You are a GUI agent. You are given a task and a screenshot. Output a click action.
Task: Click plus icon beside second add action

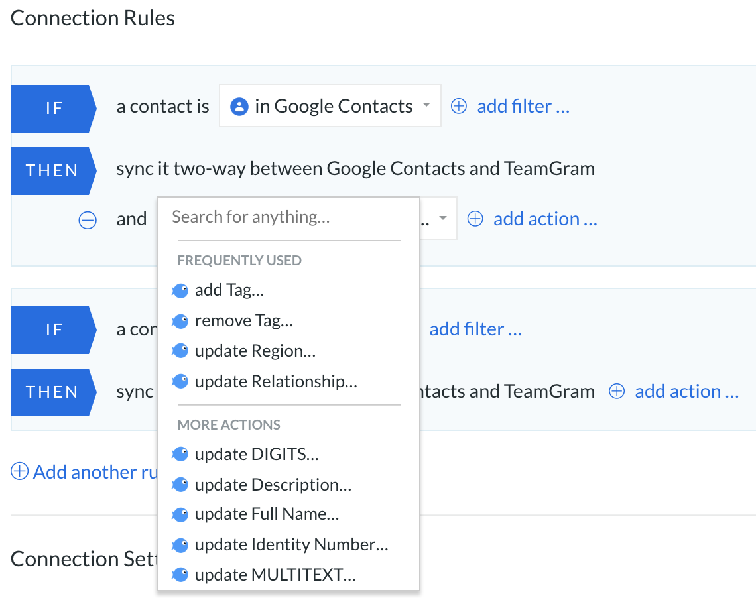(617, 391)
